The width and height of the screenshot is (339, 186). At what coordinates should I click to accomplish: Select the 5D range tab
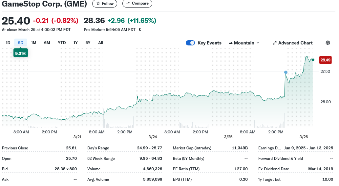(21, 42)
